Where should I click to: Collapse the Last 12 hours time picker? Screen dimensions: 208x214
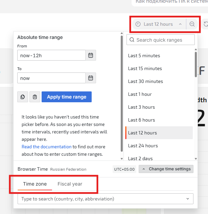[180, 24]
